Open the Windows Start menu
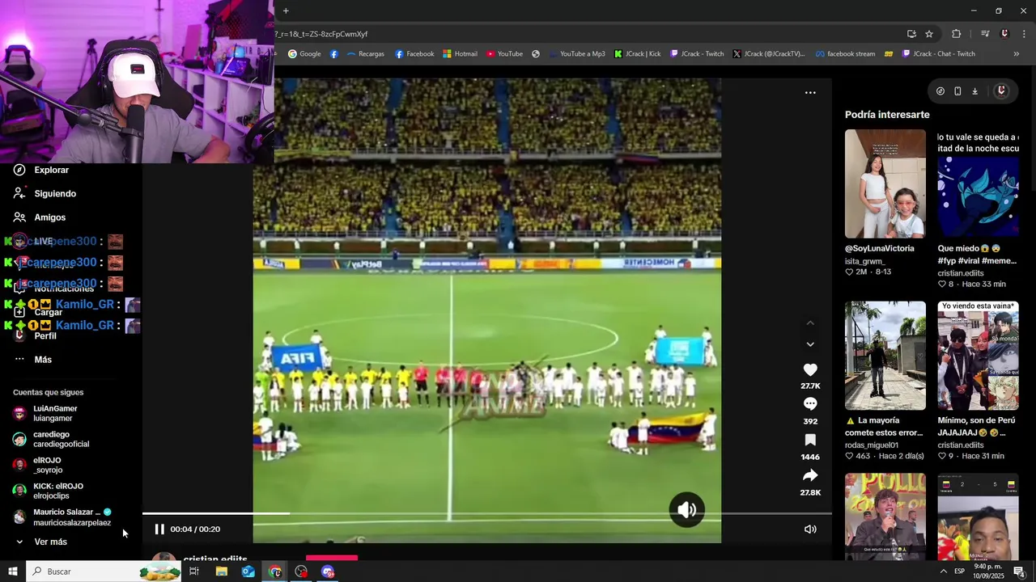The image size is (1036, 582). (x=12, y=571)
